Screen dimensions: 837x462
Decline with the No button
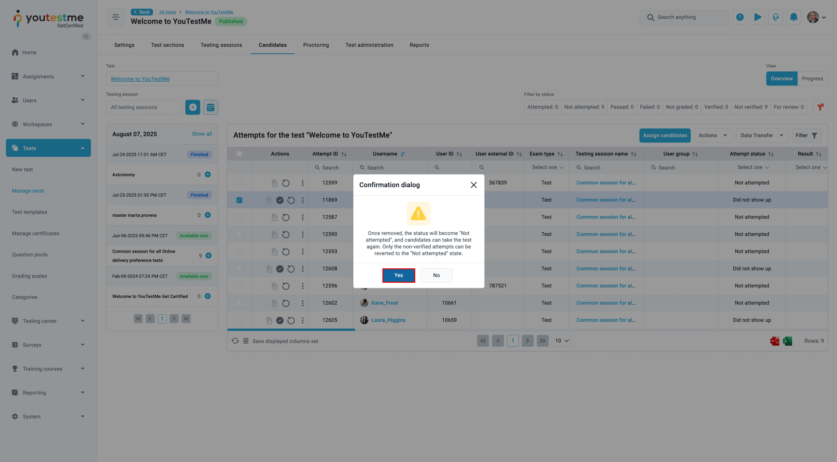(x=436, y=275)
